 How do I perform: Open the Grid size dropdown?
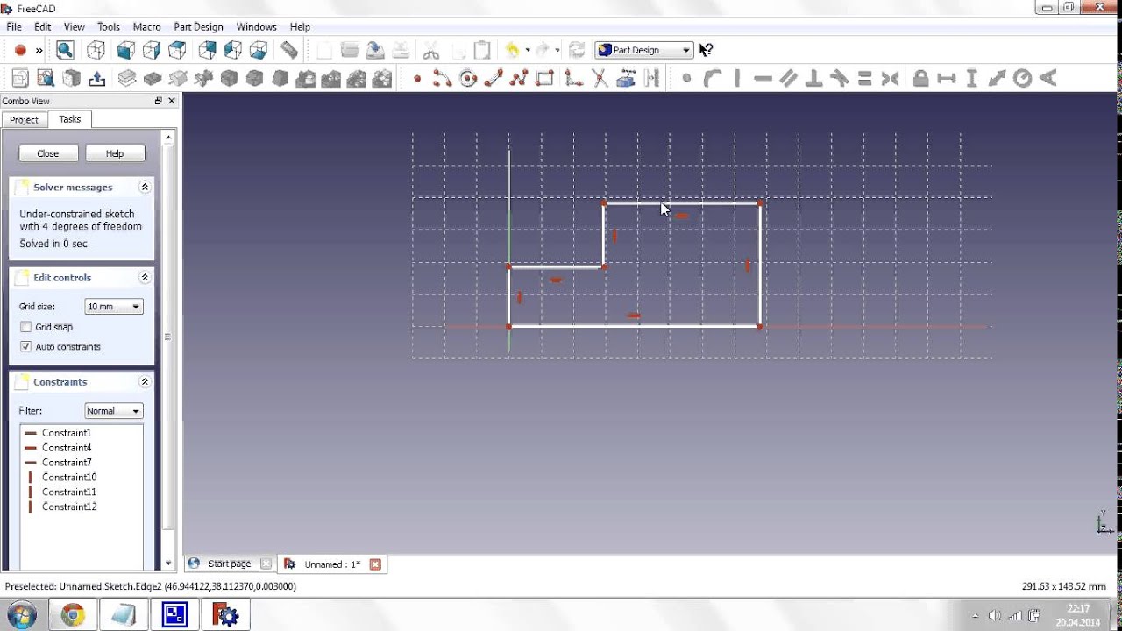click(x=114, y=307)
